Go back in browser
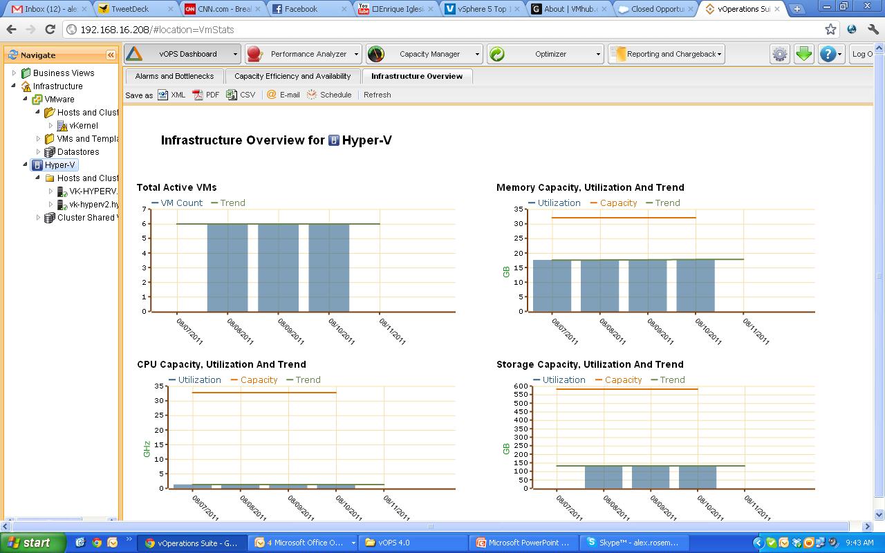Screen dimensions: 885x553 (11, 29)
